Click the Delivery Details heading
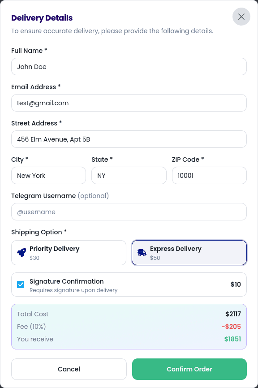Image resolution: width=258 pixels, height=388 pixels. tap(42, 18)
